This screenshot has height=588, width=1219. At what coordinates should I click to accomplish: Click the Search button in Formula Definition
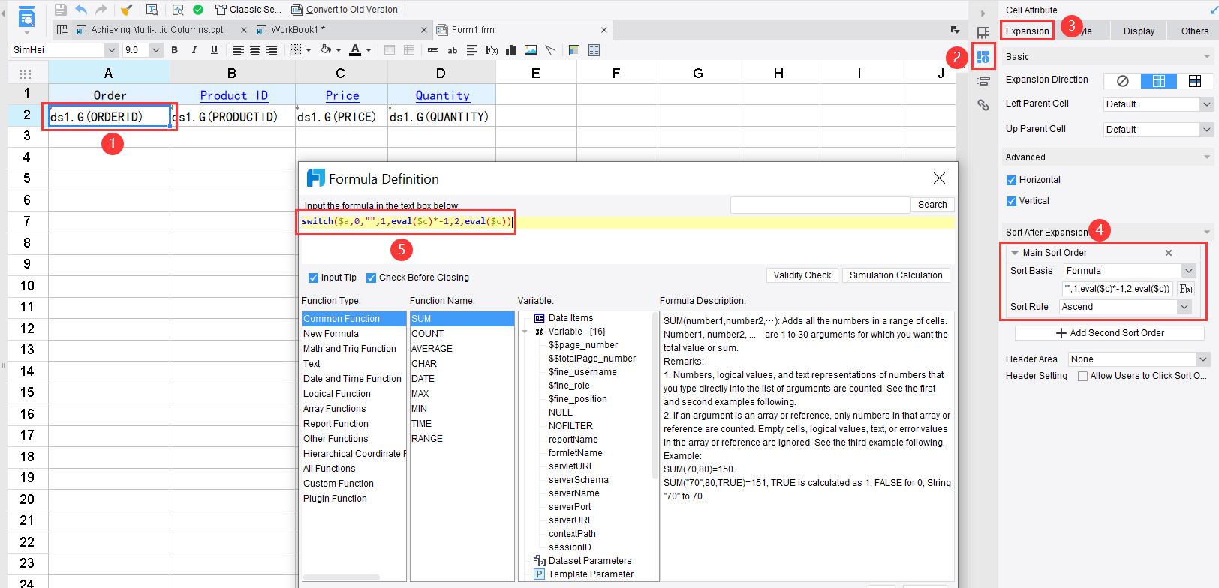click(x=932, y=205)
